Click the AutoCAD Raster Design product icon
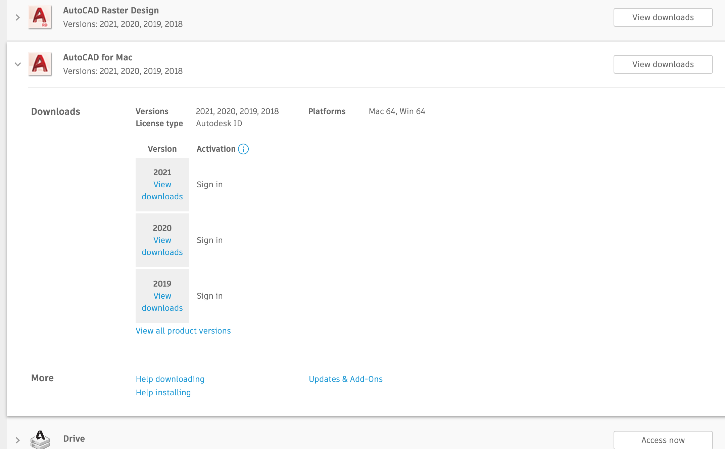The height and width of the screenshot is (449, 725). tap(40, 17)
